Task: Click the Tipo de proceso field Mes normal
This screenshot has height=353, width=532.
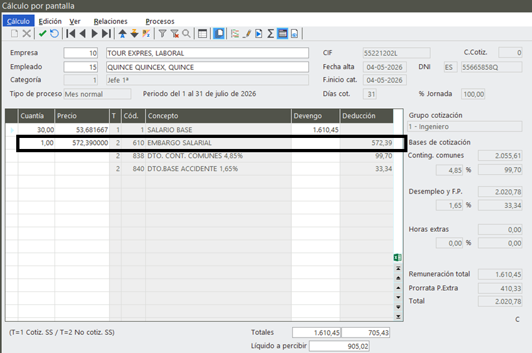Action: (97, 94)
